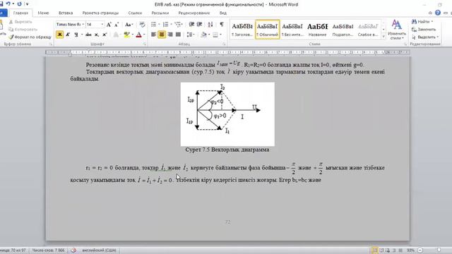Open Times New Roman font name dropdown
This screenshot has width=452, height=254.
[83, 25]
